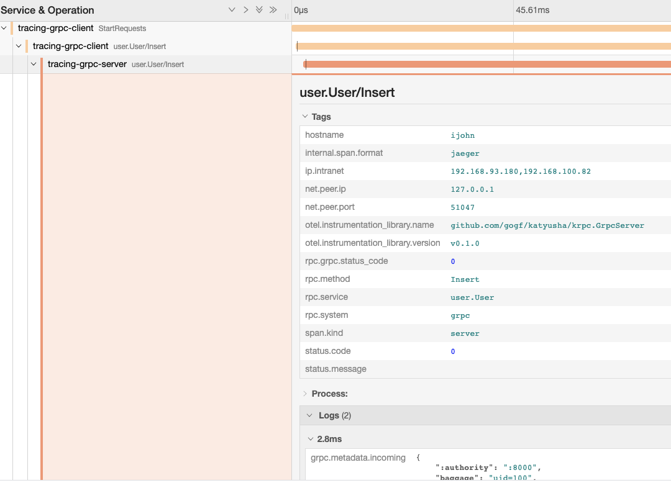The width and height of the screenshot is (671, 483).
Task: Click the grpc.metadata.incoming log field
Action: point(358,458)
